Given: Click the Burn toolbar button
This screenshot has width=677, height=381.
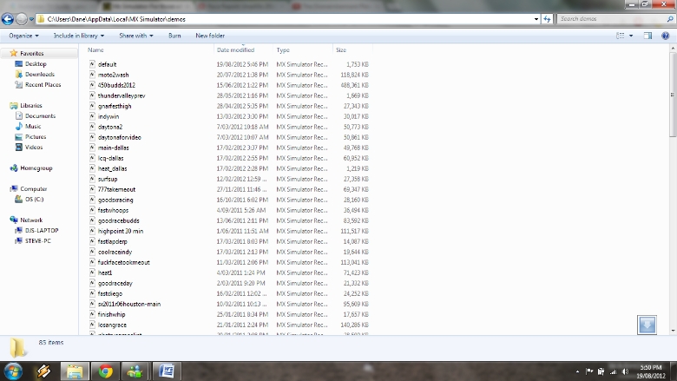Looking at the screenshot, I should click(x=174, y=36).
